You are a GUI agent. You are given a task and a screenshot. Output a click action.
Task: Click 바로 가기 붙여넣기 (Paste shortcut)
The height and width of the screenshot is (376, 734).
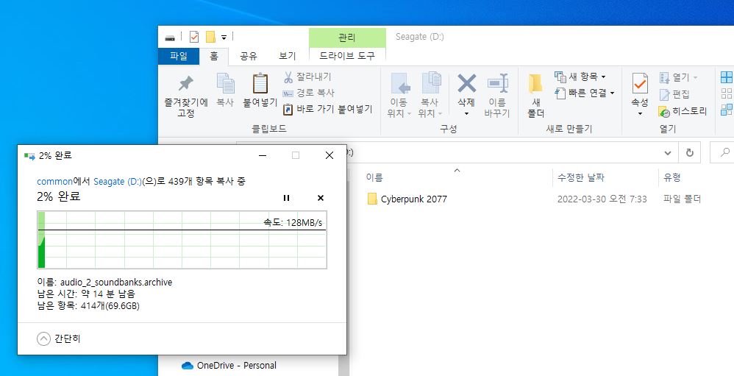(x=328, y=109)
